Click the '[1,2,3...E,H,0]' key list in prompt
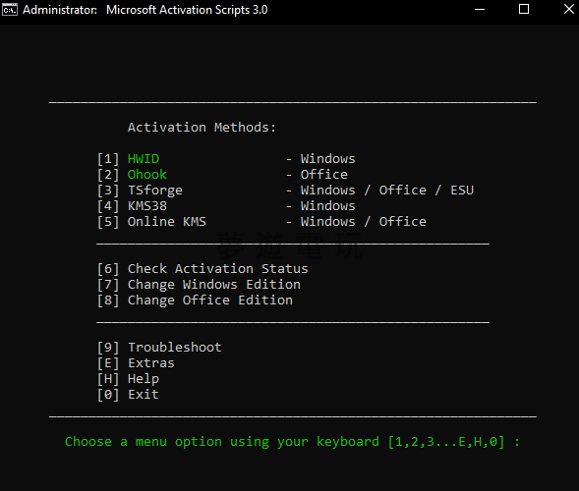The image size is (579, 491). 446,442
